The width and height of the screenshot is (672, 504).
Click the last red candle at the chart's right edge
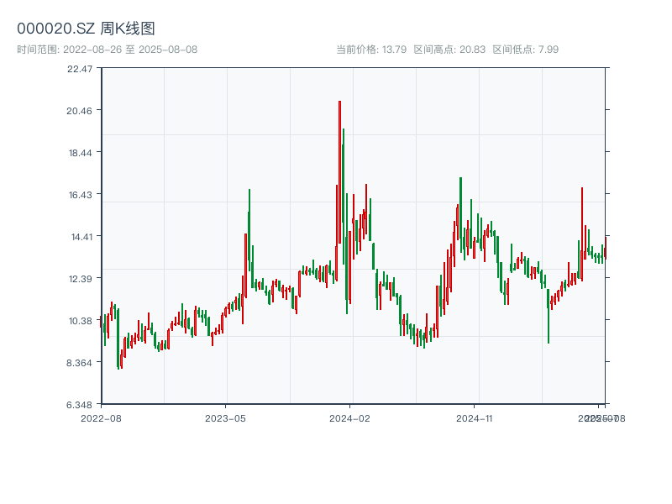point(606,248)
